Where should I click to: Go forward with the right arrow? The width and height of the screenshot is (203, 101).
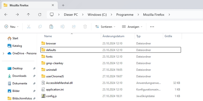pos(17,15)
